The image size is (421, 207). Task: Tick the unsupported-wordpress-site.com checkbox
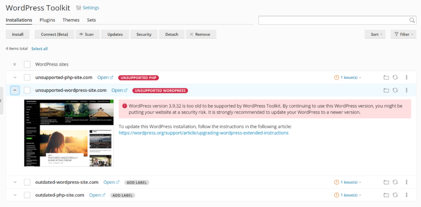point(27,91)
